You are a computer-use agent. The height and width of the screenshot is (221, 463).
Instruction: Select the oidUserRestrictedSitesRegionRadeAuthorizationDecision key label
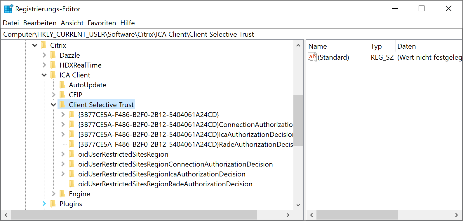pos(165,184)
